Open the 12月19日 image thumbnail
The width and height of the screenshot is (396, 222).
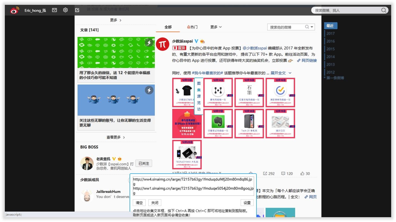pyautogui.click(x=280, y=124)
